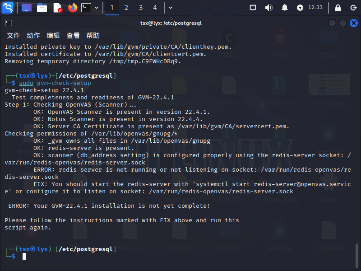This screenshot has width=361, height=271.
Task: Open the power manager tray icon
Action: tap(300, 8)
